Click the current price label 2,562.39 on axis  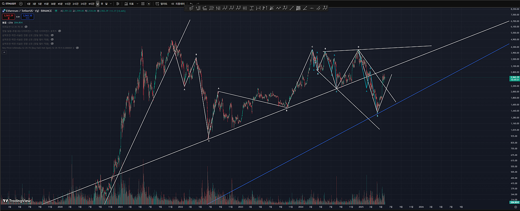tap(515, 77)
